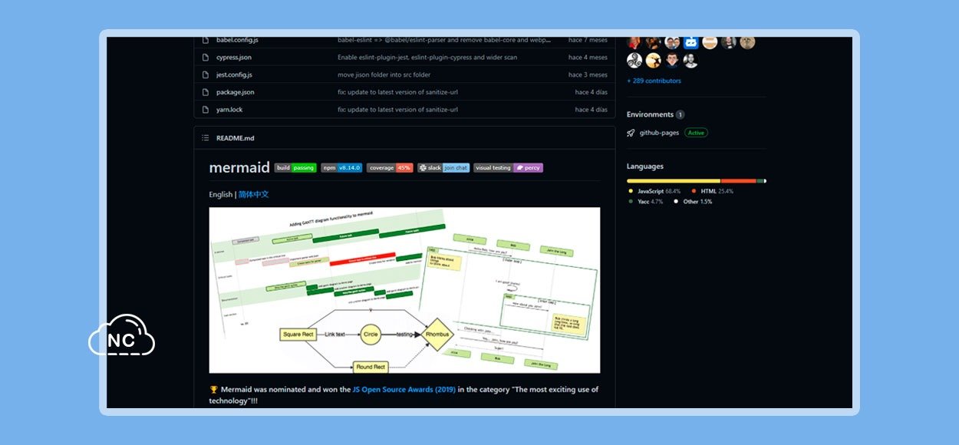The height and width of the screenshot is (445, 959).
Task: Open the babel.config.js file
Action: [237, 40]
